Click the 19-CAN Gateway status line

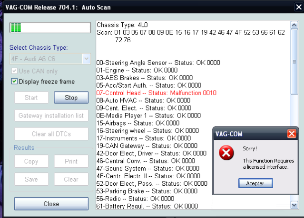coord(147,146)
